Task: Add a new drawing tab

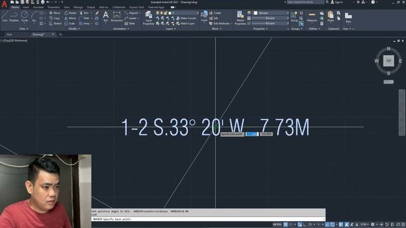Action: [x=60, y=34]
